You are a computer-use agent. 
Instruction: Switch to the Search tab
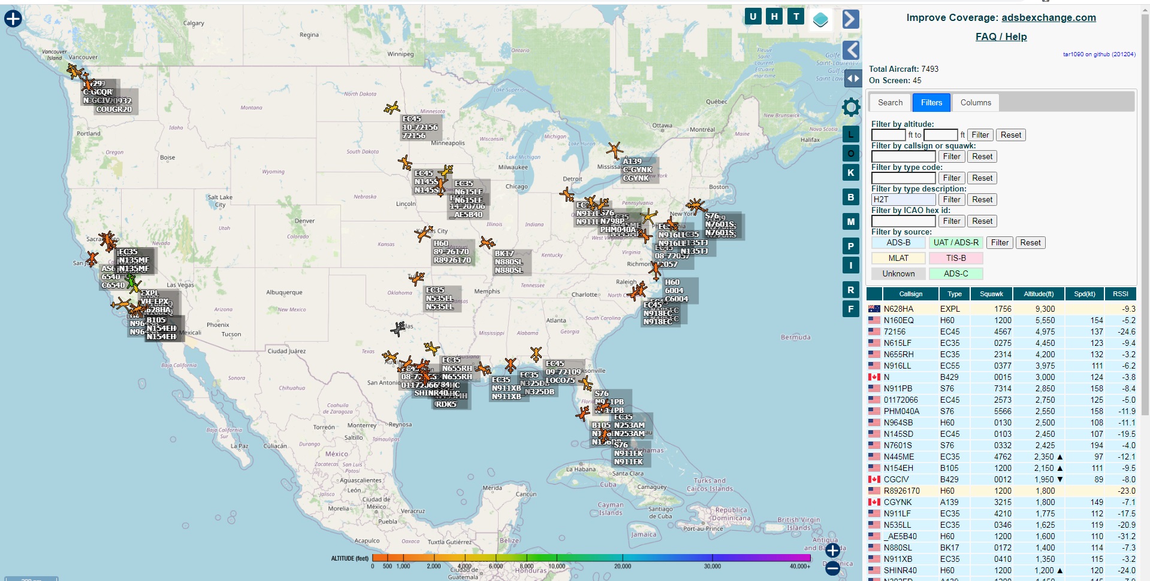tap(890, 102)
